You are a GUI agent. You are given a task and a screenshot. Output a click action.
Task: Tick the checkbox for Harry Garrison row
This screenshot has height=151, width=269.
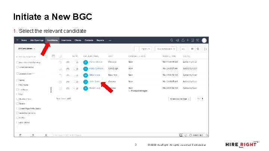point(60,69)
